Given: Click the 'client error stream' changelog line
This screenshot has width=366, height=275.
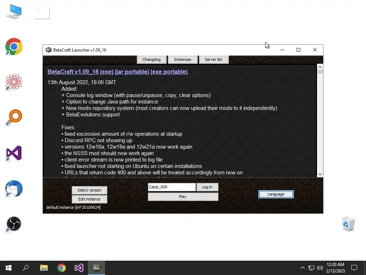Looking at the screenshot, I should 112,160.
